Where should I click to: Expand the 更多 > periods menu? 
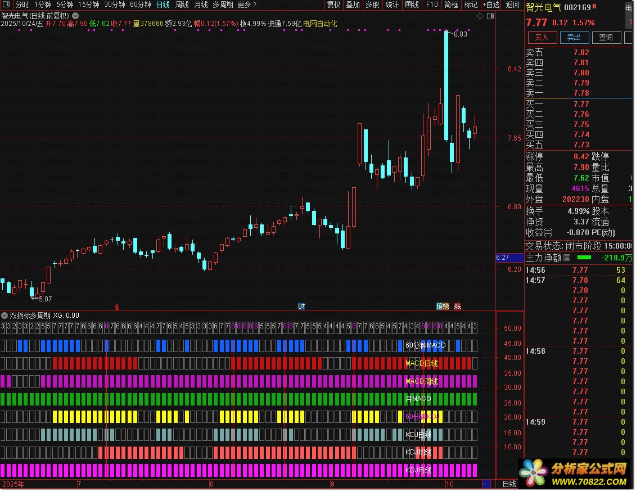pos(247,4)
